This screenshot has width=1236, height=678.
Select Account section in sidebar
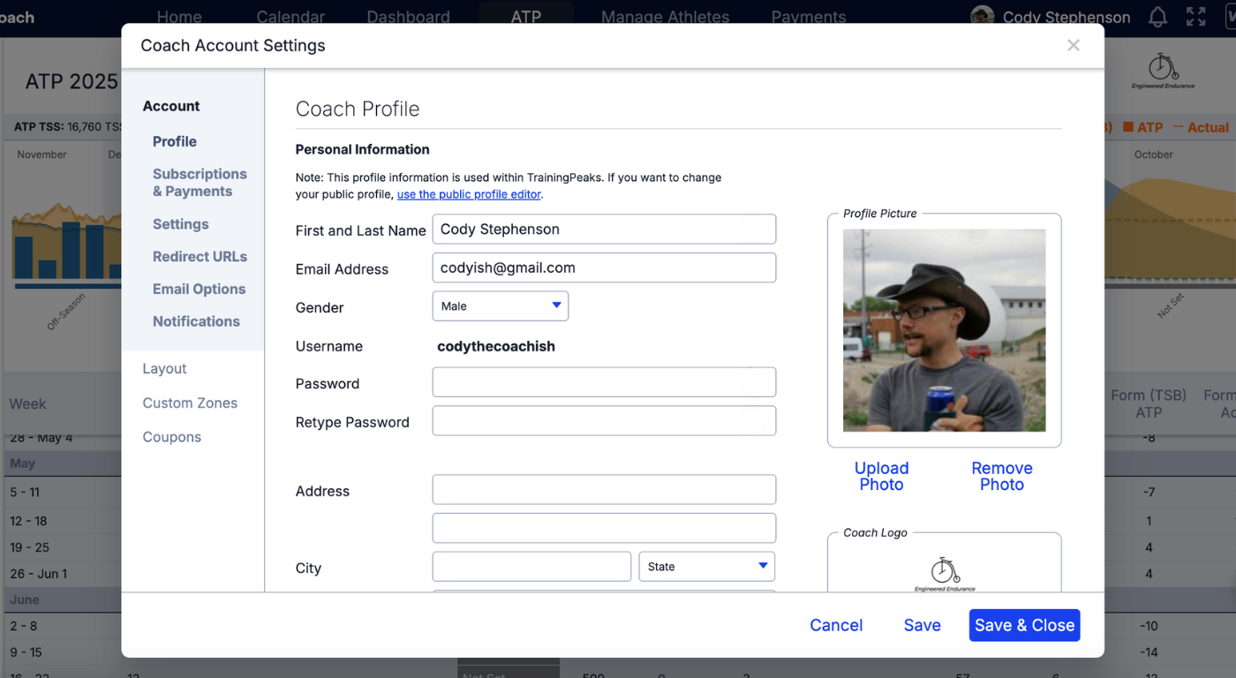[x=171, y=106]
